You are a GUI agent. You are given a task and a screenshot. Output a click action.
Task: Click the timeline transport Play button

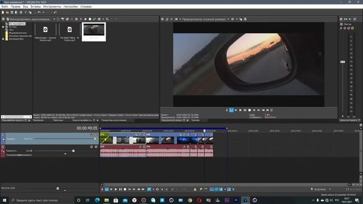[x=116, y=189]
